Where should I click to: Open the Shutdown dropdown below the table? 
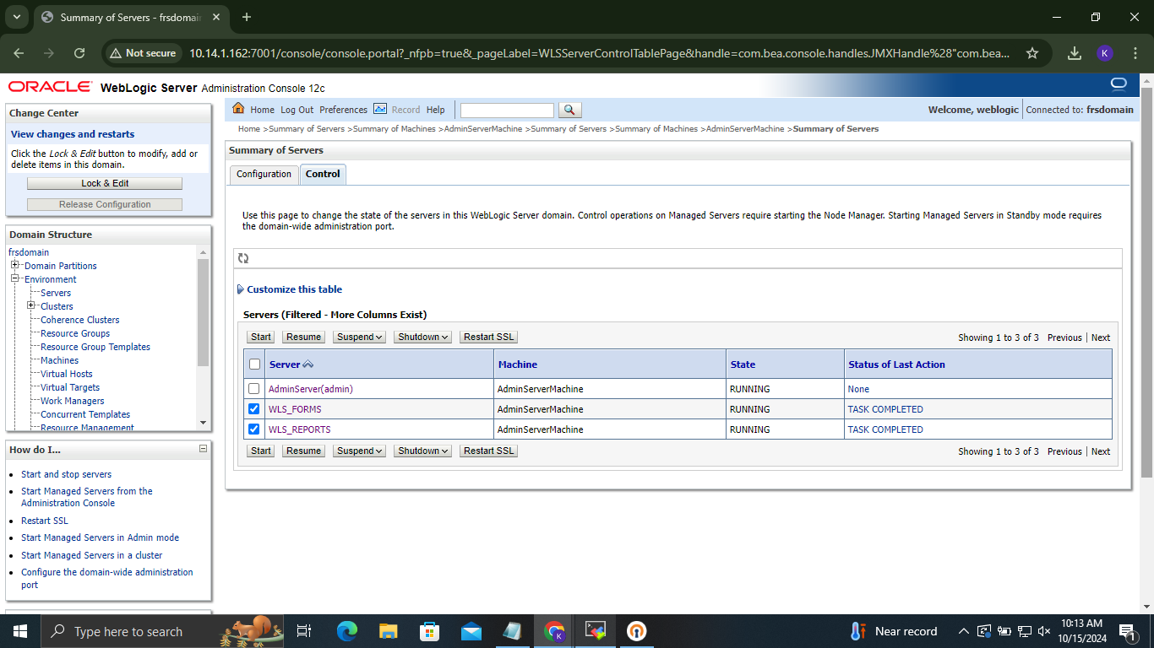422,451
